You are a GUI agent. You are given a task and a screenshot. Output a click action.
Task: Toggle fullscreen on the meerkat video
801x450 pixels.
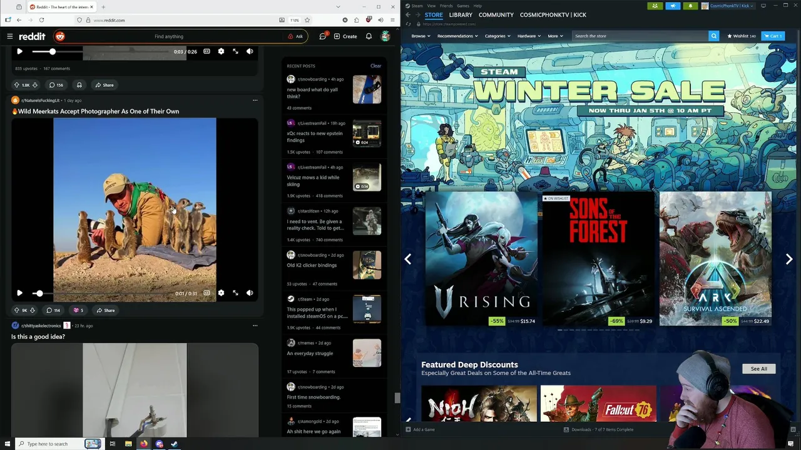pos(235,293)
